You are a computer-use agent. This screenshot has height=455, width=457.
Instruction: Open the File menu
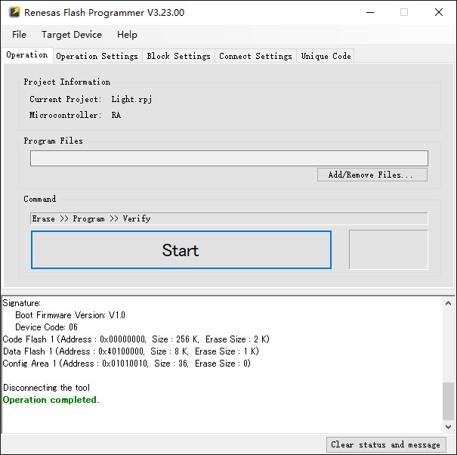click(19, 35)
